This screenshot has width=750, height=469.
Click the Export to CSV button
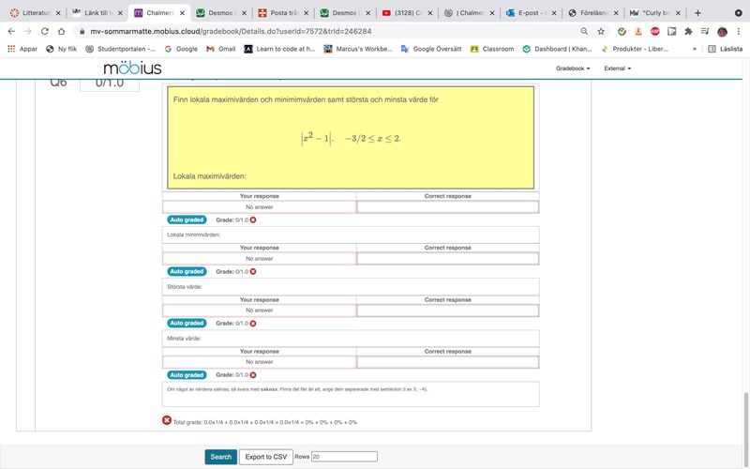coord(265,457)
